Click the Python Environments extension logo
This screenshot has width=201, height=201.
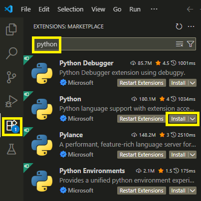pos(42,181)
